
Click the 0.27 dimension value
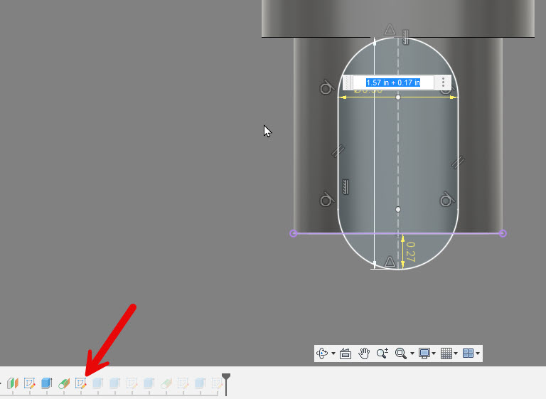pyautogui.click(x=410, y=252)
